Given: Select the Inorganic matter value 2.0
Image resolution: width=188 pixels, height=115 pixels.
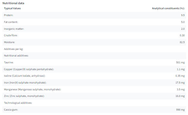Looking at the screenshot, I should tap(183, 29).
